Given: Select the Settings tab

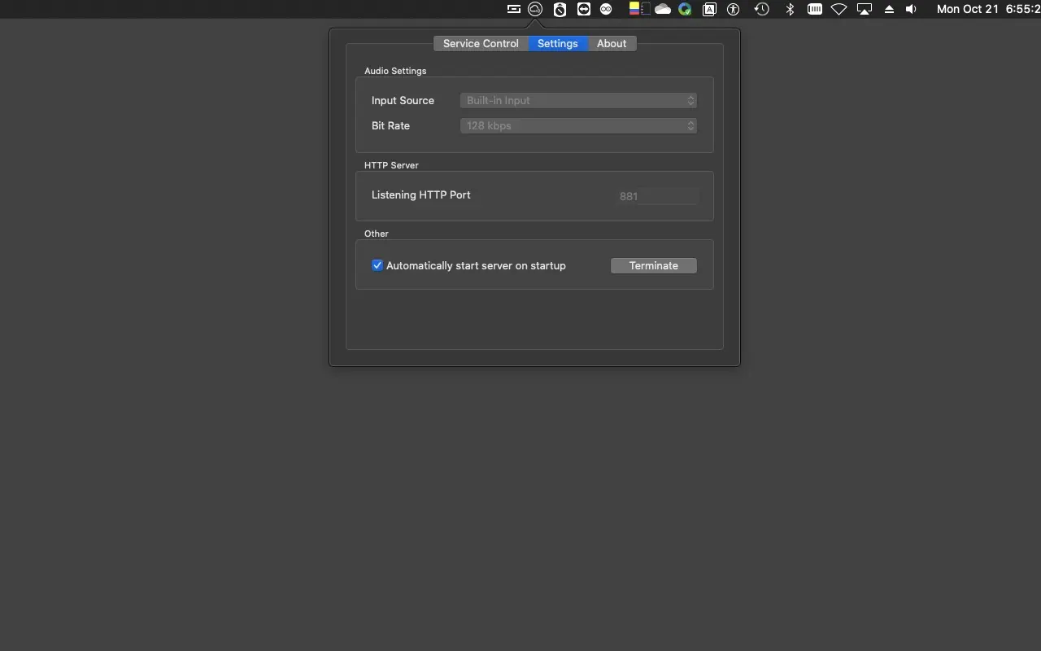Looking at the screenshot, I should coord(557,43).
